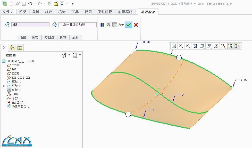Image resolution: width=252 pixels, height=148 pixels.
Task: Select 边界混合 1 feature in tree
Action: pos(18,106)
